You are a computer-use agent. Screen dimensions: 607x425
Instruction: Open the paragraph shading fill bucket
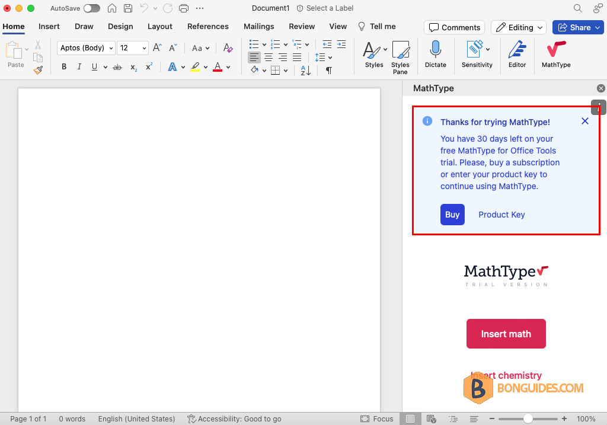point(254,70)
